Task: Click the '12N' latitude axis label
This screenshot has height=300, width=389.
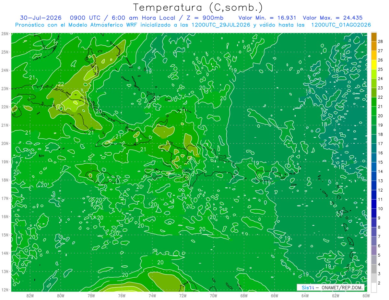Action: click(5, 290)
